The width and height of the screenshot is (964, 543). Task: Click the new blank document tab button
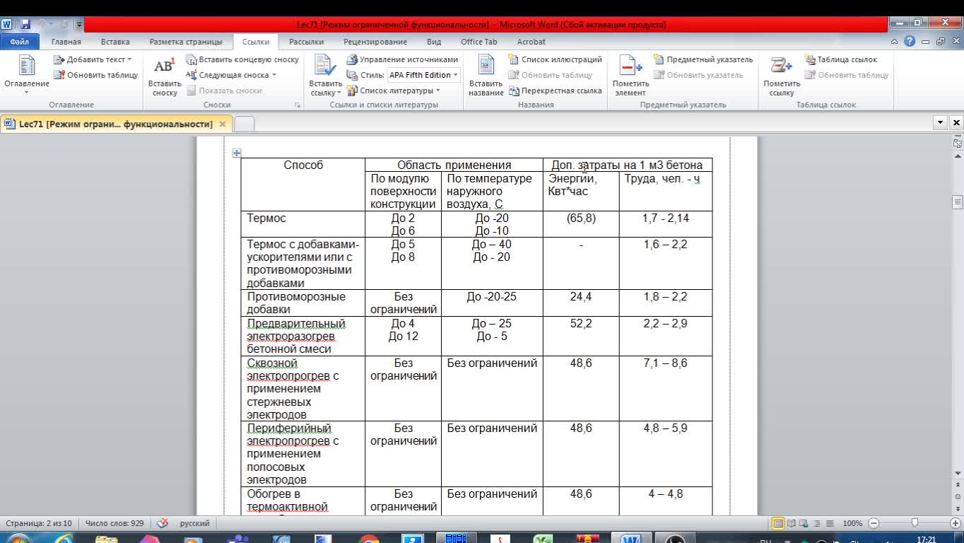pyautogui.click(x=244, y=124)
